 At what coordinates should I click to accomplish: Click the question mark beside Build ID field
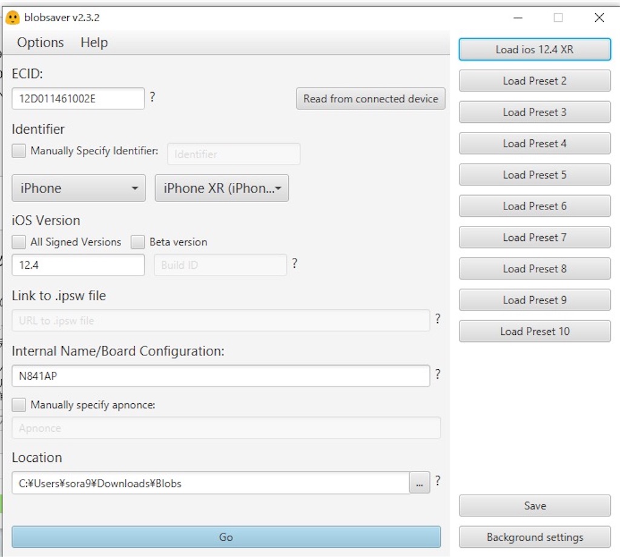point(295,263)
